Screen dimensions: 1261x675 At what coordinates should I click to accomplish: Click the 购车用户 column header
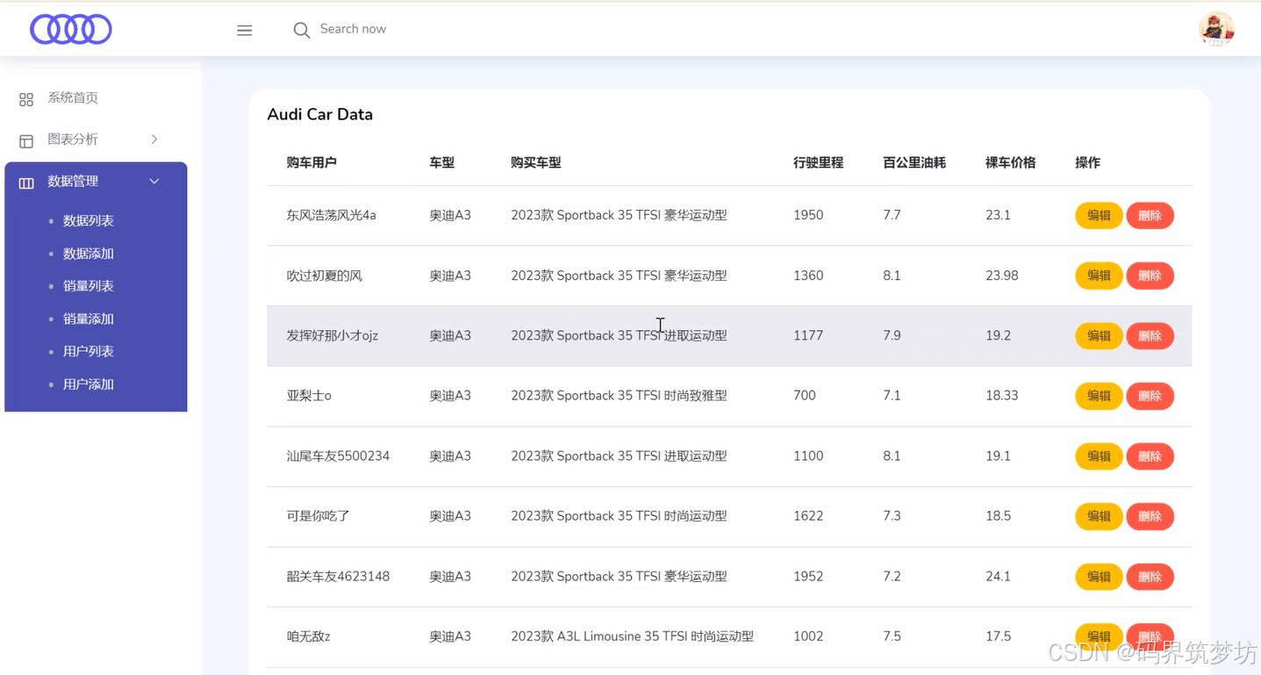pyautogui.click(x=312, y=162)
